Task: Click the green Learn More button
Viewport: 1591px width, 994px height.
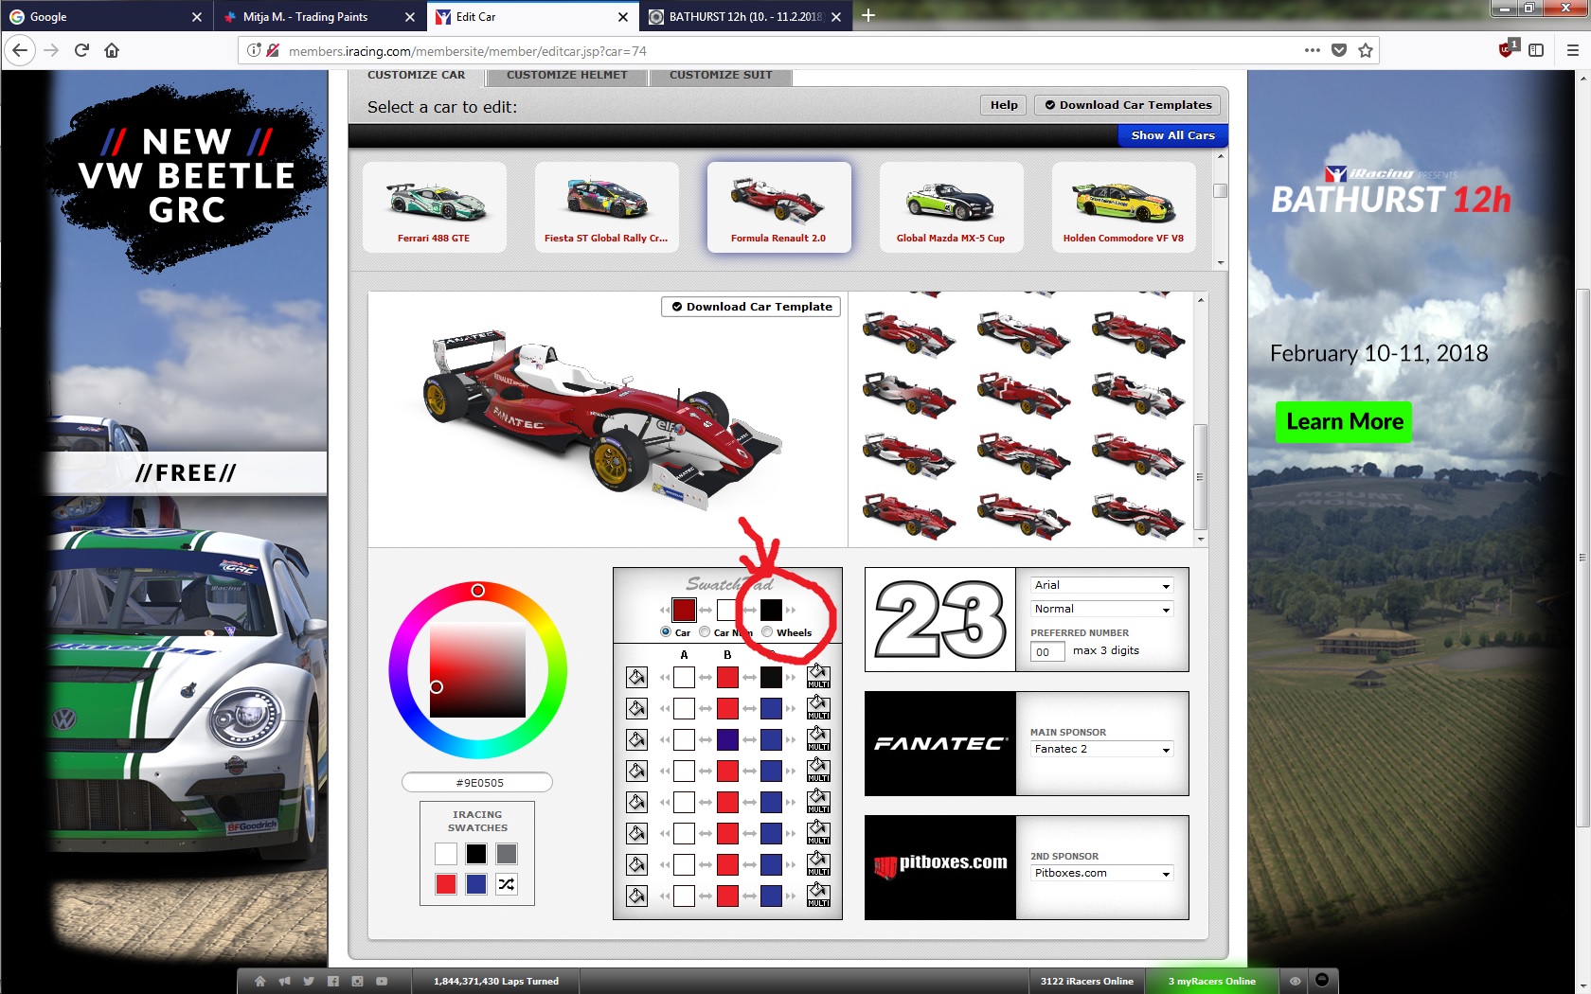Action: coord(1344,421)
